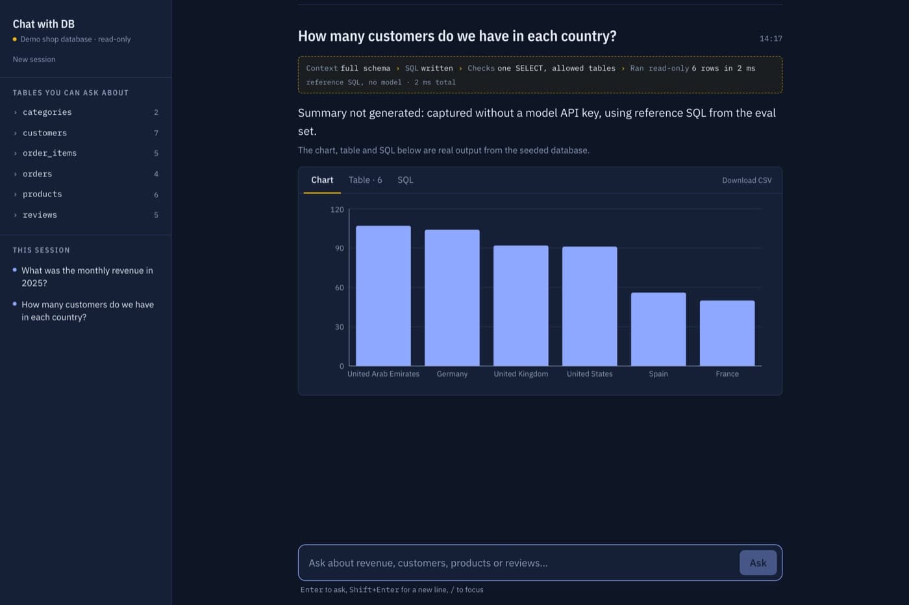Open monthly revenue in 2025 question

click(x=87, y=277)
